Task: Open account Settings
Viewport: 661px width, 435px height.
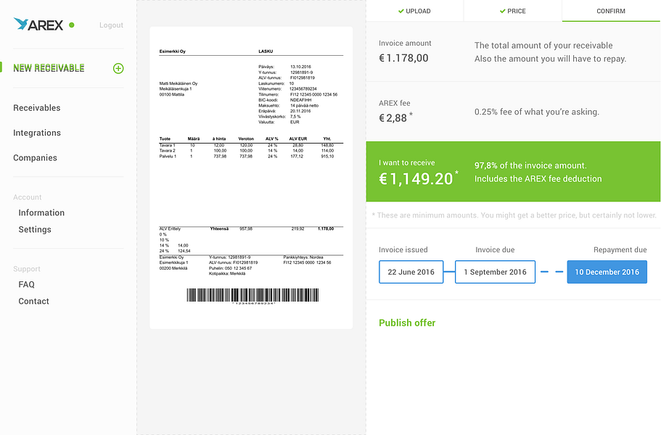Action: 35,229
